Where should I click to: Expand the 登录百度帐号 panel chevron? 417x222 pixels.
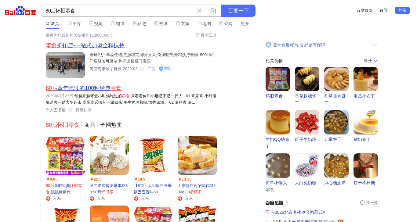375,45
